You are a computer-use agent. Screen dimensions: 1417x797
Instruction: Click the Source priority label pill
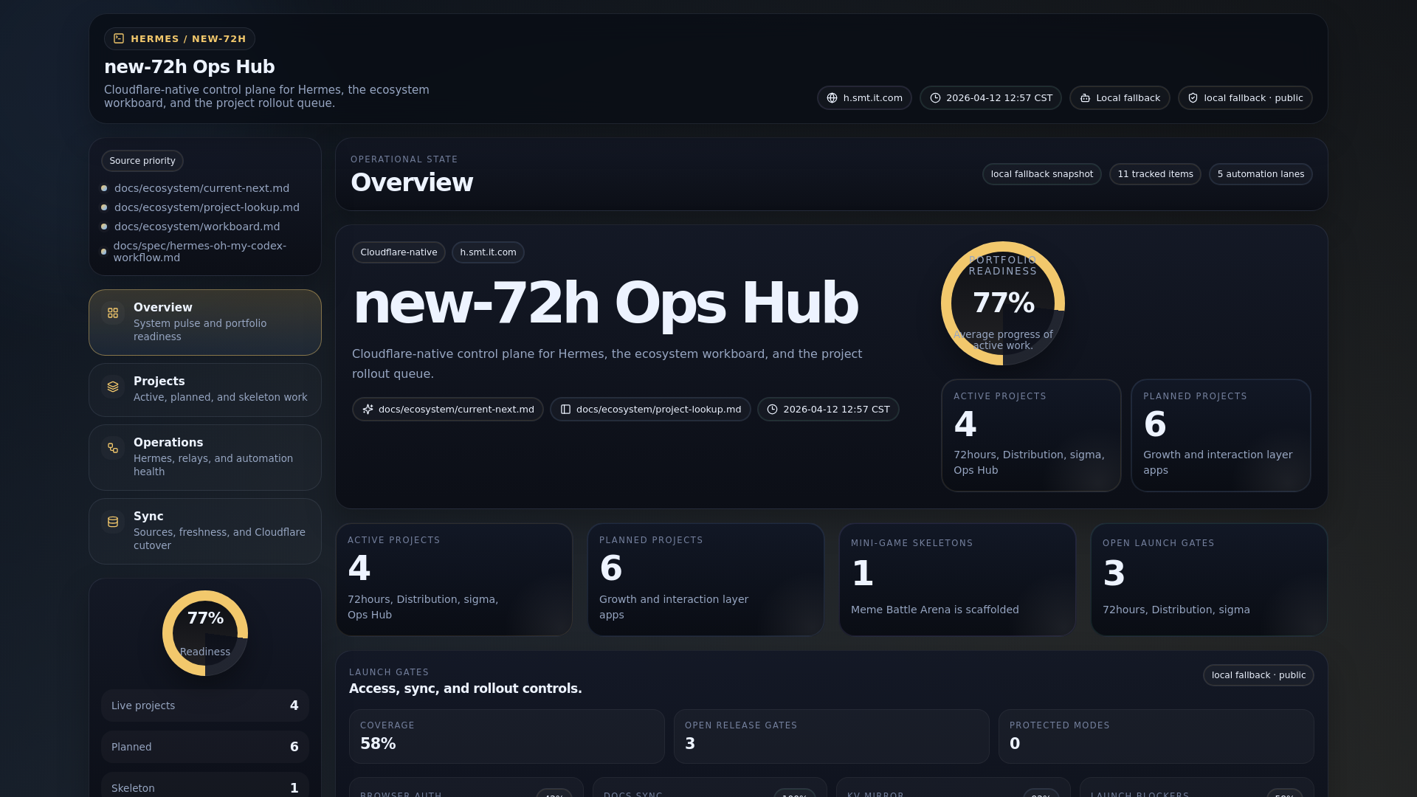[x=142, y=161]
